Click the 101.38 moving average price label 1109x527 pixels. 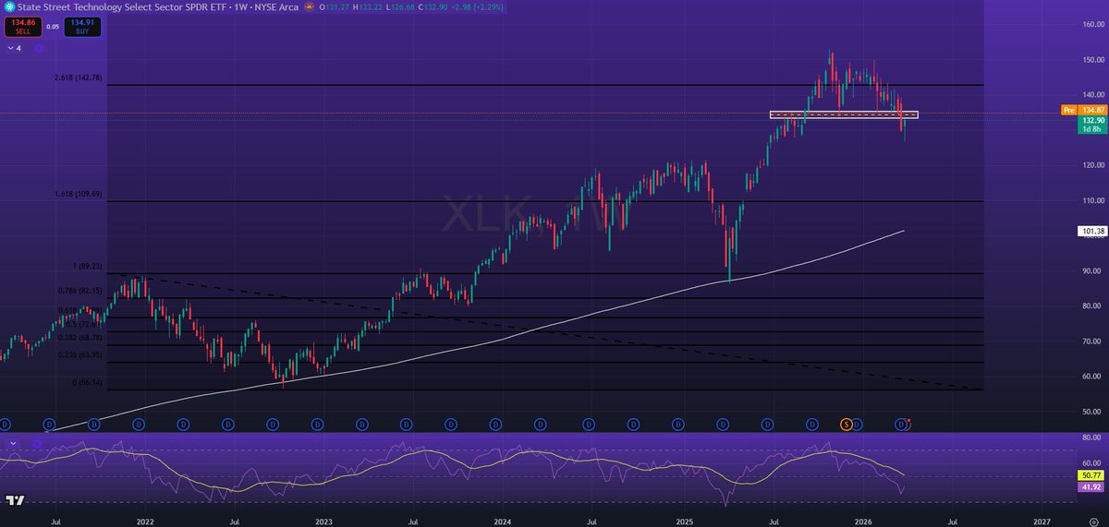click(1091, 232)
